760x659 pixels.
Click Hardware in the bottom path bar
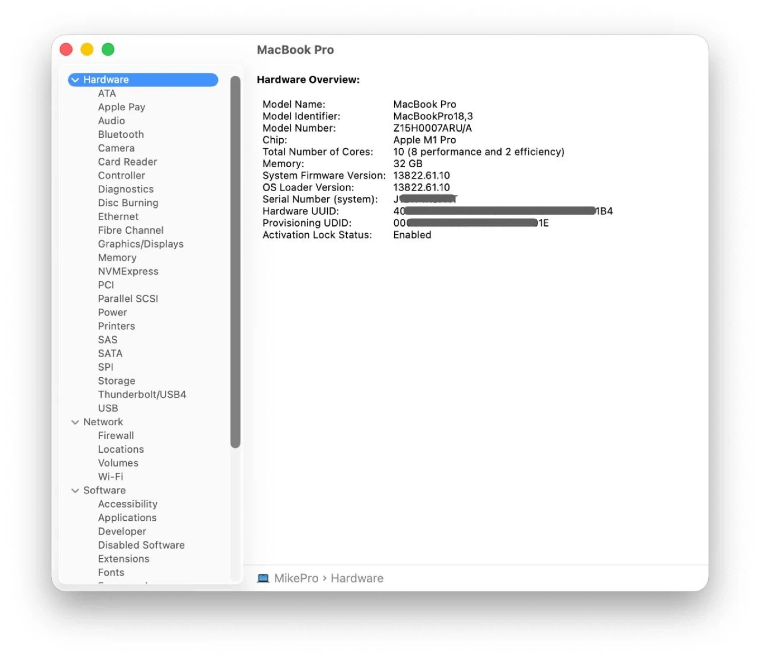357,578
